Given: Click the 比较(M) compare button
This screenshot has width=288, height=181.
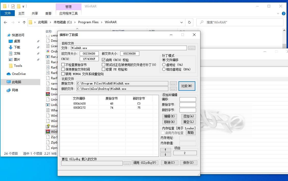Looking at the screenshot, I should (187, 86).
